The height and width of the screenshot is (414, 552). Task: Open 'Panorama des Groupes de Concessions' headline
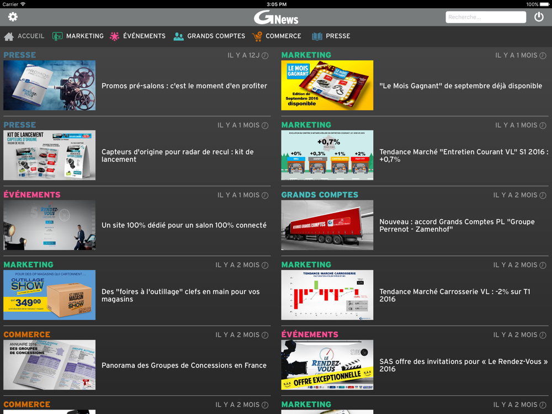184,365
